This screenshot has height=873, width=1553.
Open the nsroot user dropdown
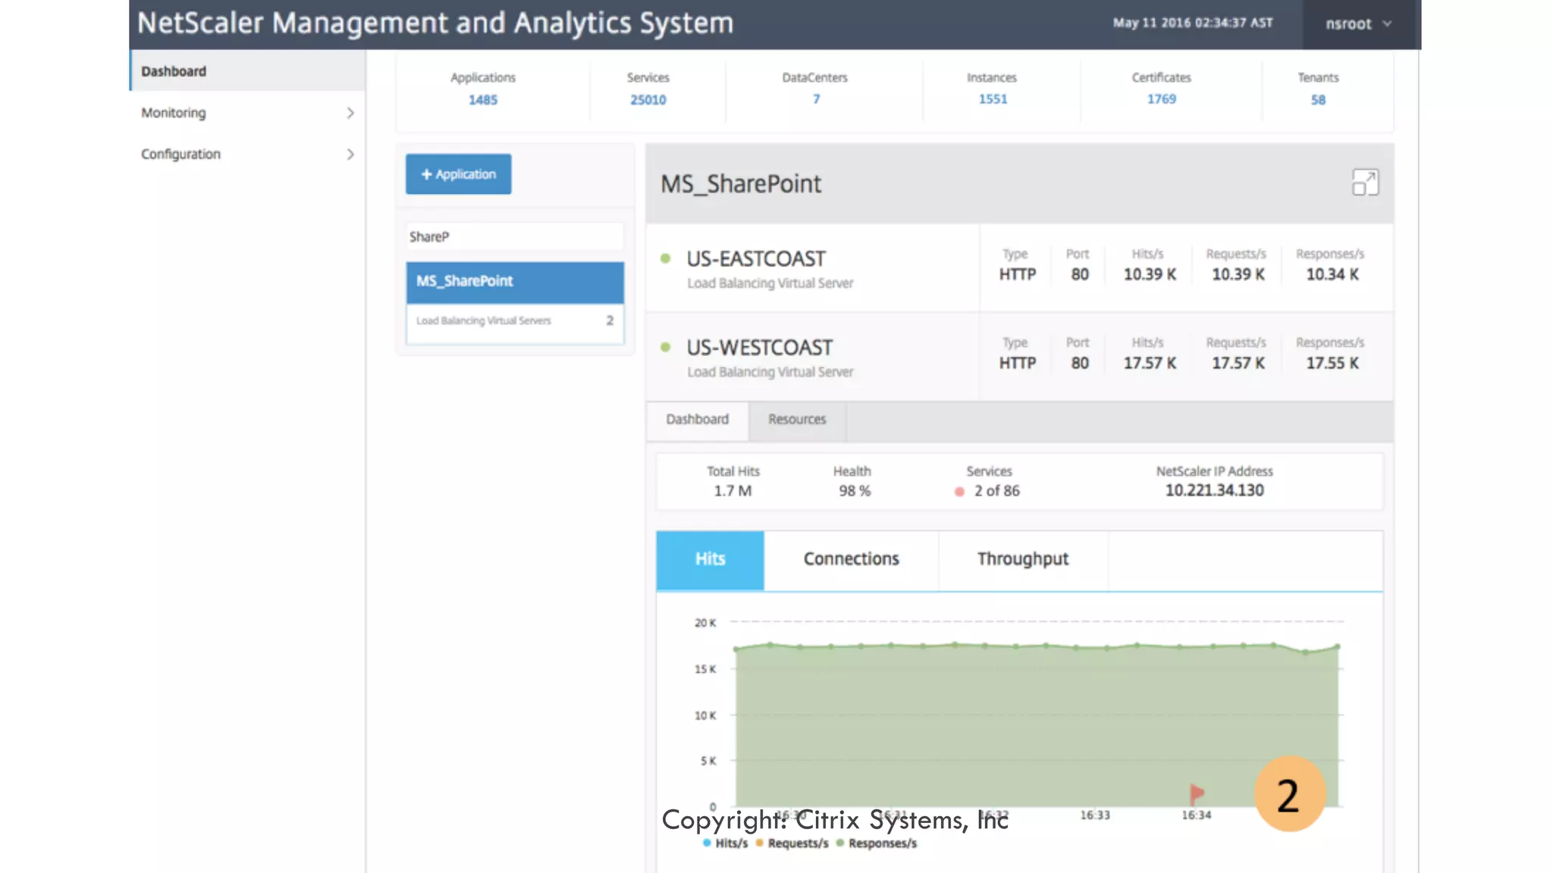tap(1358, 24)
